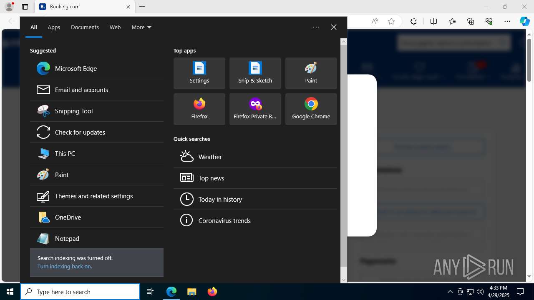Open the Action Center notifications
This screenshot has height=300, width=534.
coord(520,292)
